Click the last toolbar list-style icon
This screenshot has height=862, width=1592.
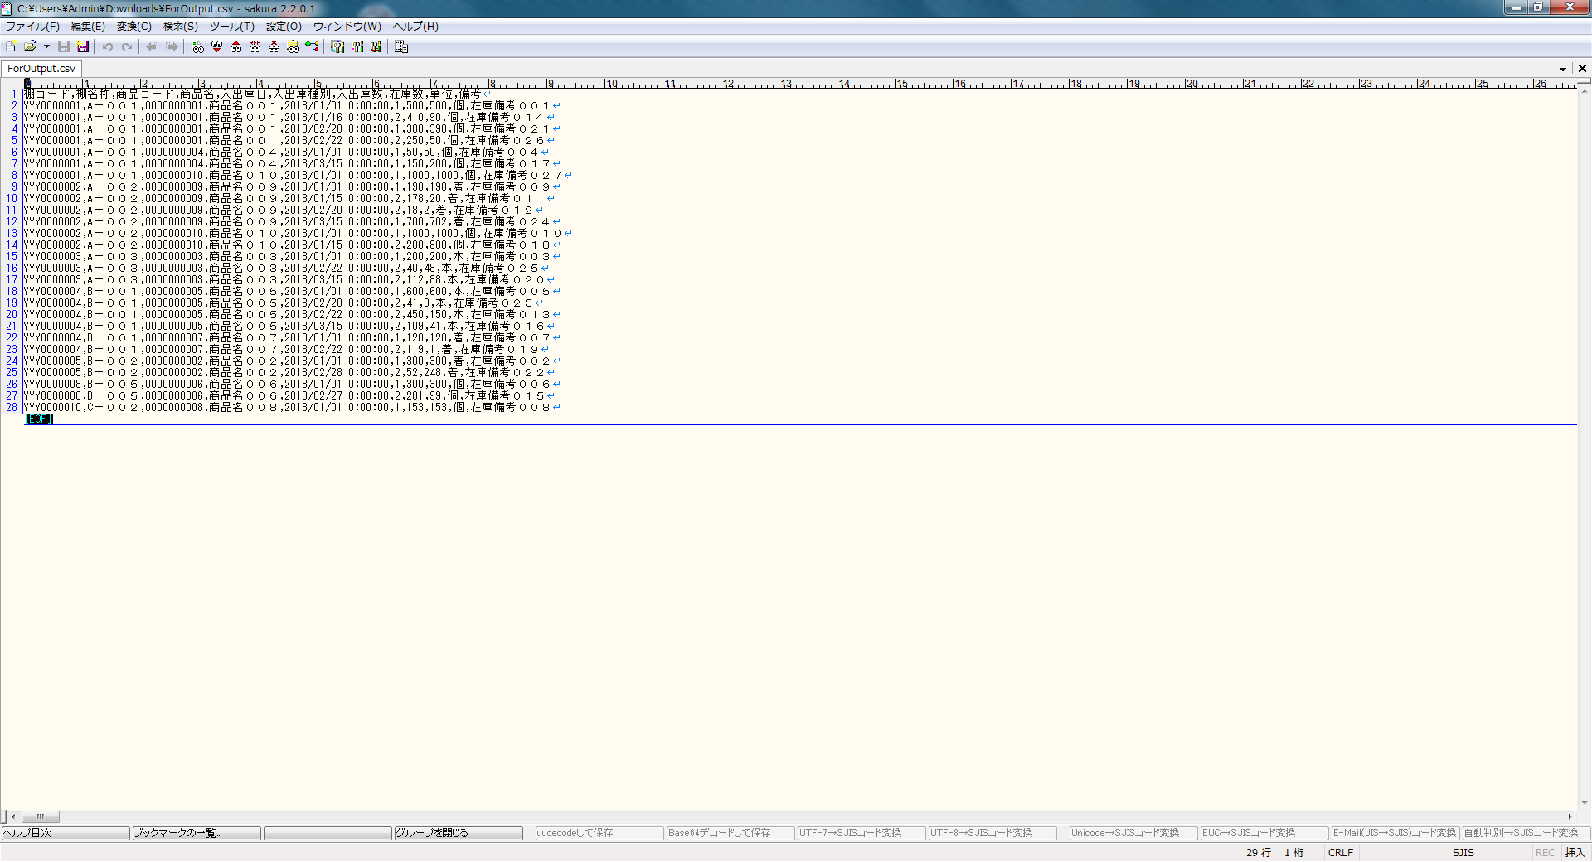(x=401, y=47)
